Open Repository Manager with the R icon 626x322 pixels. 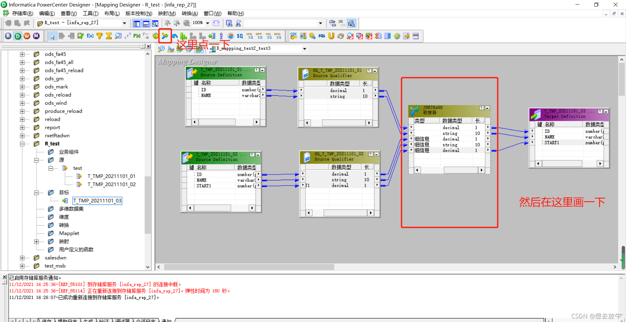point(8,36)
